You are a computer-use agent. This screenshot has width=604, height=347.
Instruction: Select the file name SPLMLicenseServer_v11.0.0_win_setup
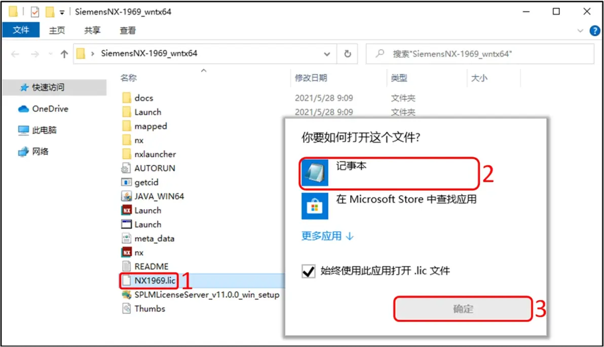click(x=207, y=295)
